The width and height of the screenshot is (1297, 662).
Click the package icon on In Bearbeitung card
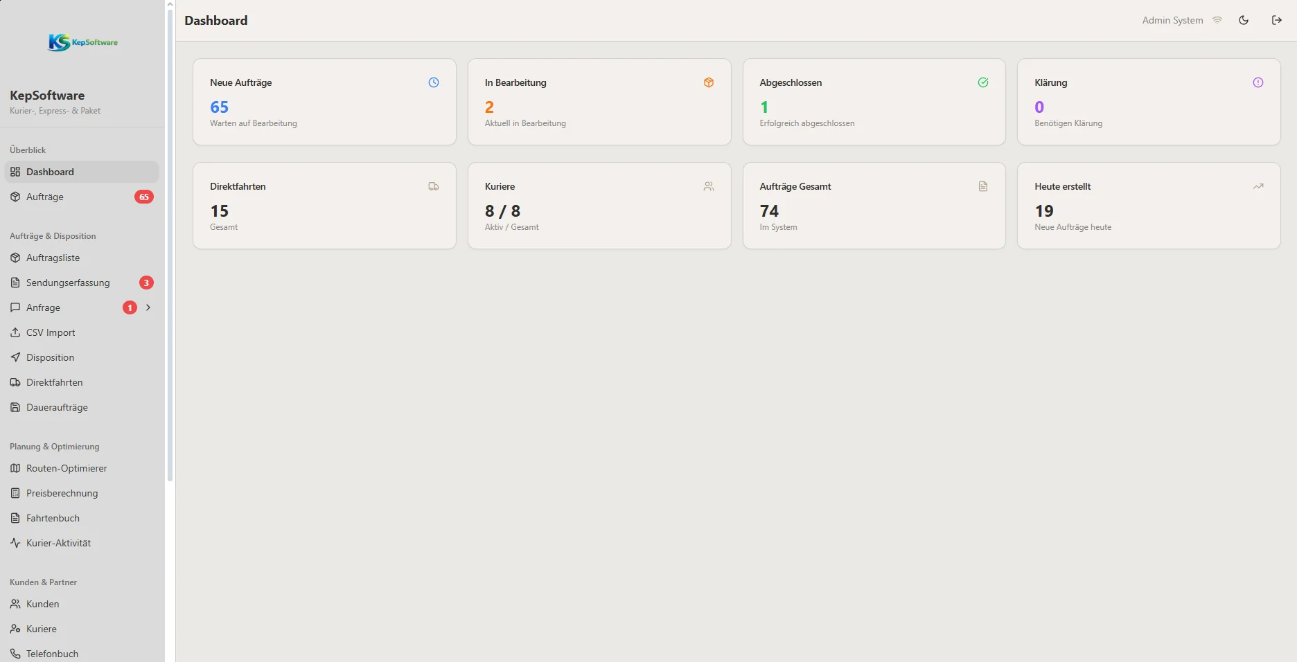coord(709,82)
